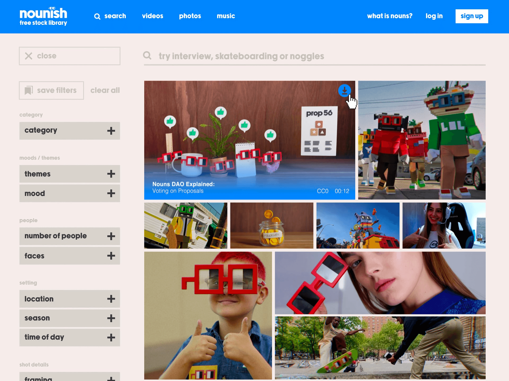Click into the search input field with placeholder text
Viewport: 509px width, 381px height.
coord(292,56)
